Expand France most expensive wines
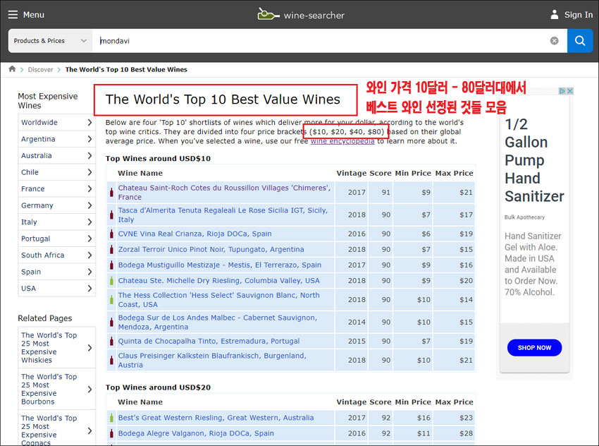This screenshot has height=446, width=599. pyautogui.click(x=56, y=188)
